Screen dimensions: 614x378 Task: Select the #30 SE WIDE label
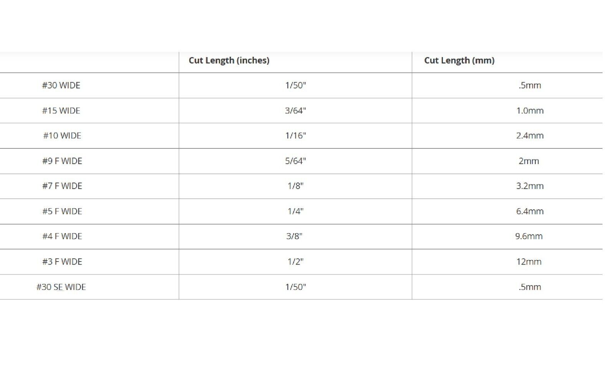click(x=61, y=287)
